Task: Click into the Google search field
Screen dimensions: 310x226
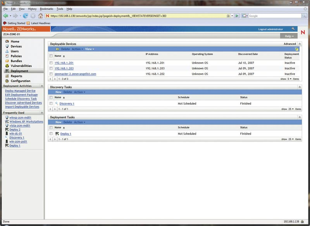Action: tap(275, 16)
